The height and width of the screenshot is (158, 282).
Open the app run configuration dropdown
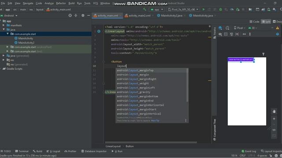[x=157, y=10]
